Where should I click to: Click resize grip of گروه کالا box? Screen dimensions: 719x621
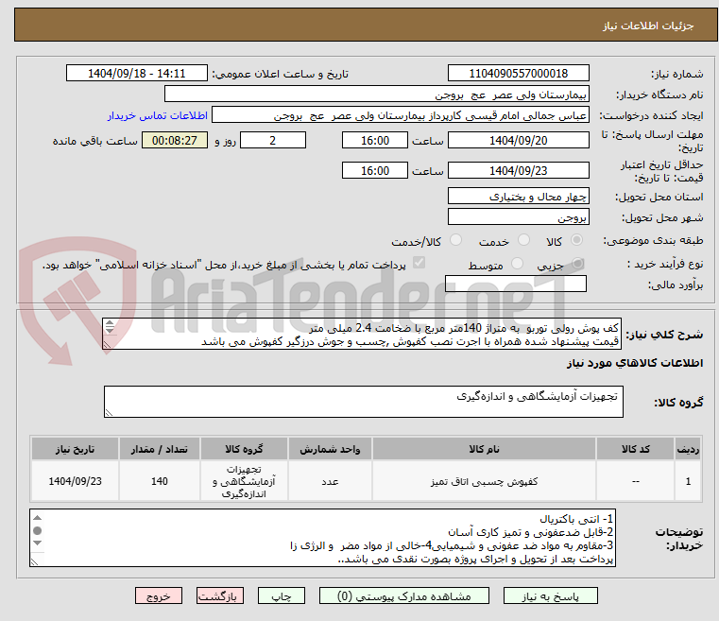109,413
